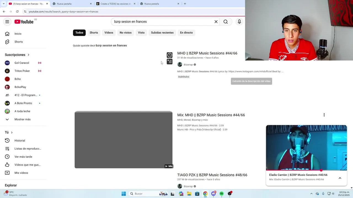The image size is (353, 198).
Task: Click Bizarrap channel avatar under MHD video
Action: 180,65
